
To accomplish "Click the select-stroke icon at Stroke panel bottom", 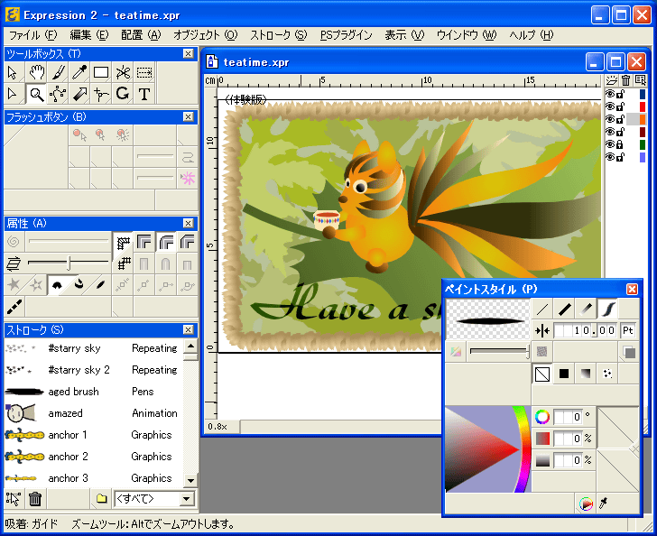I will pyautogui.click(x=14, y=499).
